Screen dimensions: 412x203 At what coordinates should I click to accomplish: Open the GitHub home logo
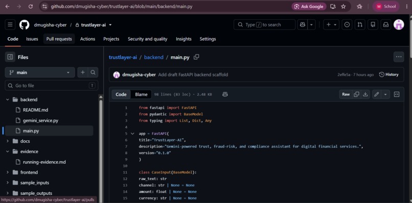click(x=24, y=25)
